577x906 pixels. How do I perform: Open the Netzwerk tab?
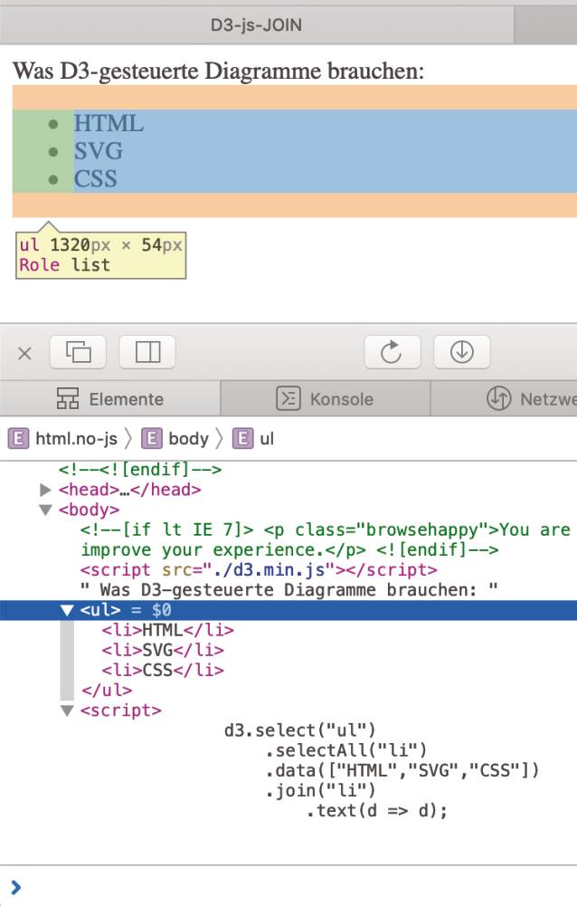click(504, 398)
